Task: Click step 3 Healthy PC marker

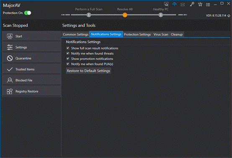Action: [160, 15]
